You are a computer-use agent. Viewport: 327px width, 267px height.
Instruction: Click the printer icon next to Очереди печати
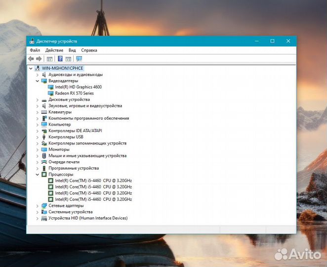click(44, 162)
